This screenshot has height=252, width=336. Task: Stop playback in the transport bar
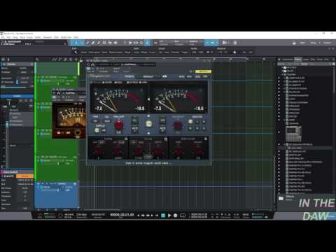coord(163,216)
